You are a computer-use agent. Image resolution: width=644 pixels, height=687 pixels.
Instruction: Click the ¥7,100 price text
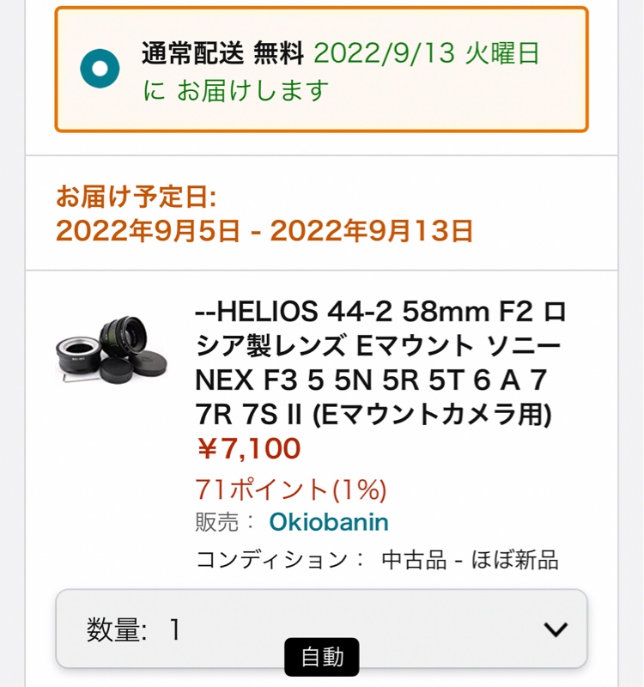pos(248,448)
